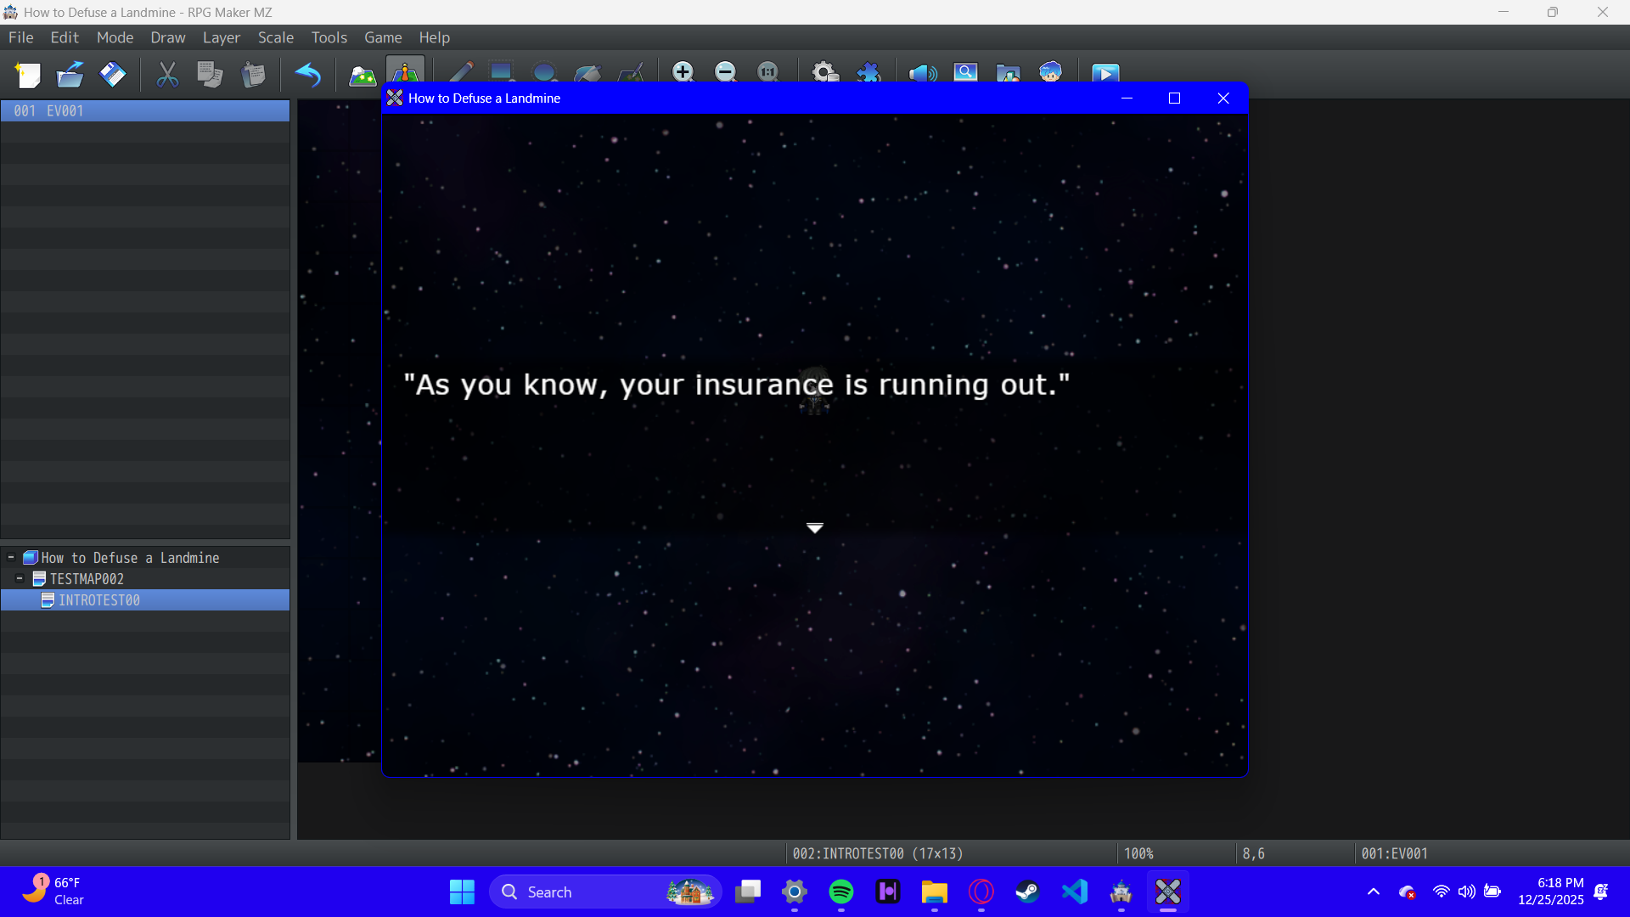Open Plugin Manager puzzle icon

(868, 72)
